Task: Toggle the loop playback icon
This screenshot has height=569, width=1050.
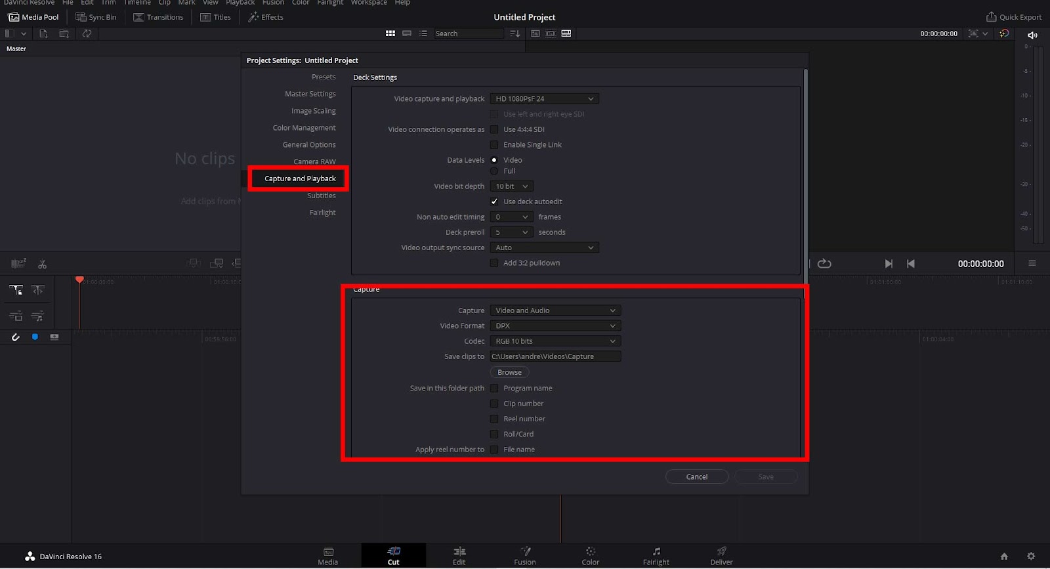Action: [824, 264]
